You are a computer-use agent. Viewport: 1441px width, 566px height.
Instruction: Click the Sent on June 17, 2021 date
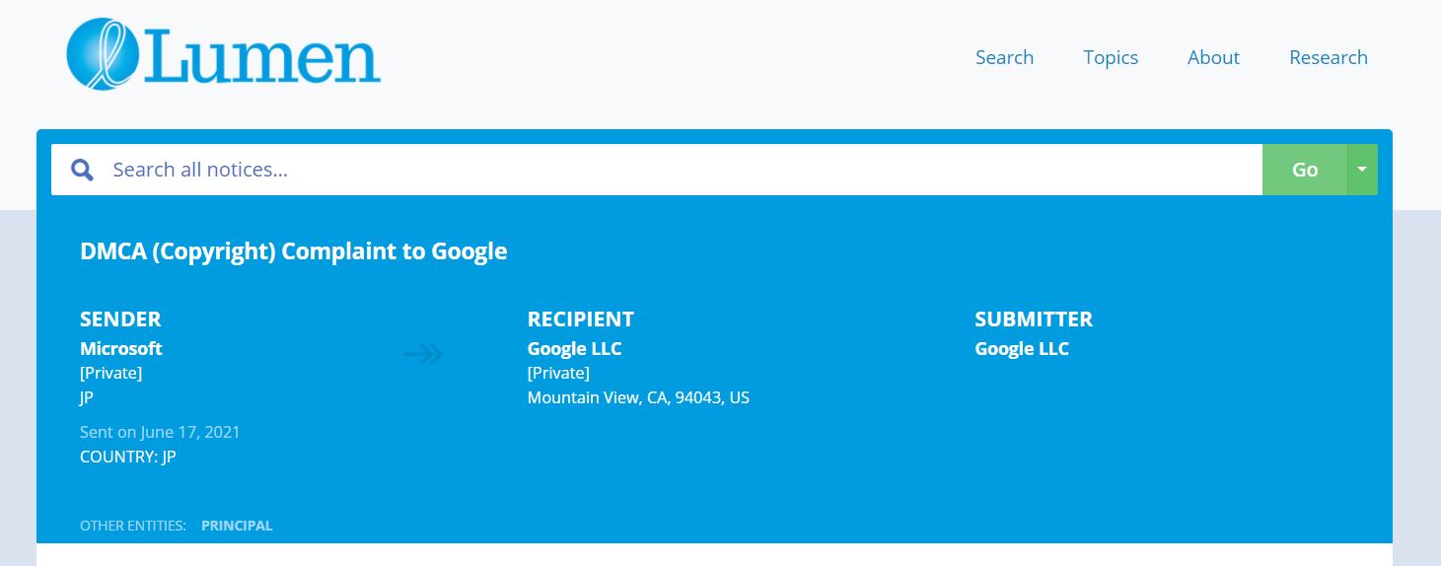[160, 432]
